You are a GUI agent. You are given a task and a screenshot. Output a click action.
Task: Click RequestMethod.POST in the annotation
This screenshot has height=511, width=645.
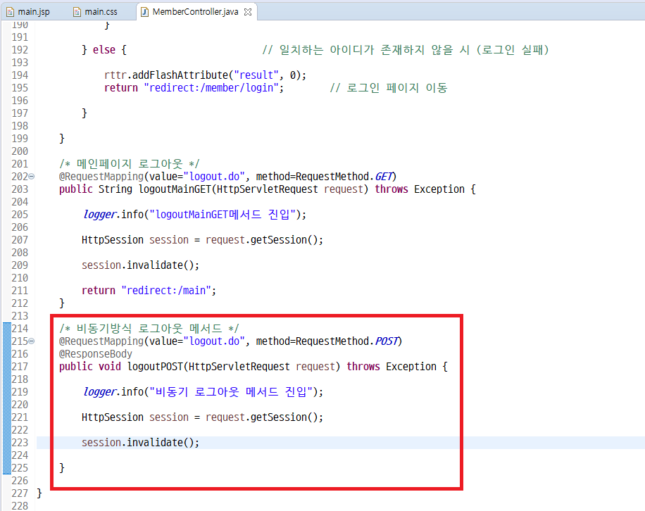click(347, 341)
